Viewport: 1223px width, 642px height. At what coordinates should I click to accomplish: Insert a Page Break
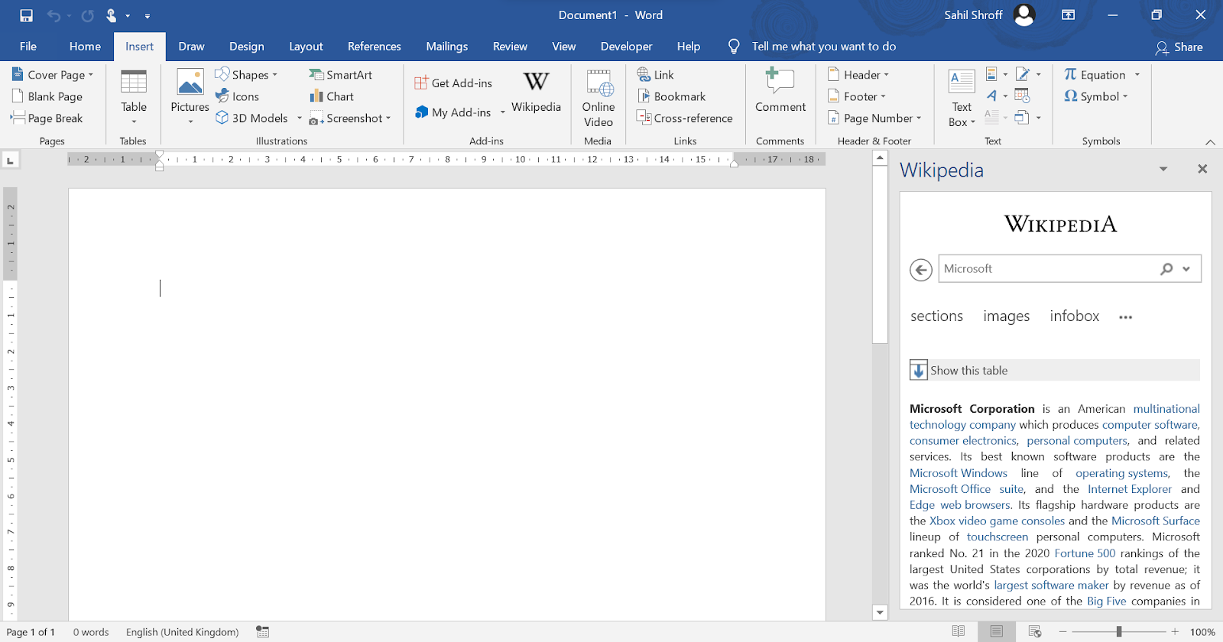(x=47, y=118)
